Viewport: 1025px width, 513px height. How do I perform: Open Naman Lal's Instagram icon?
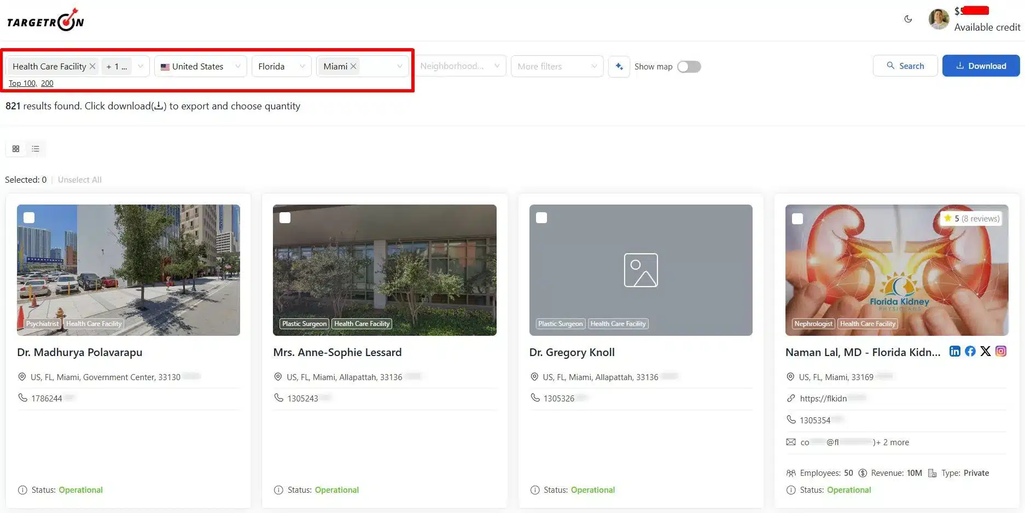point(1001,351)
